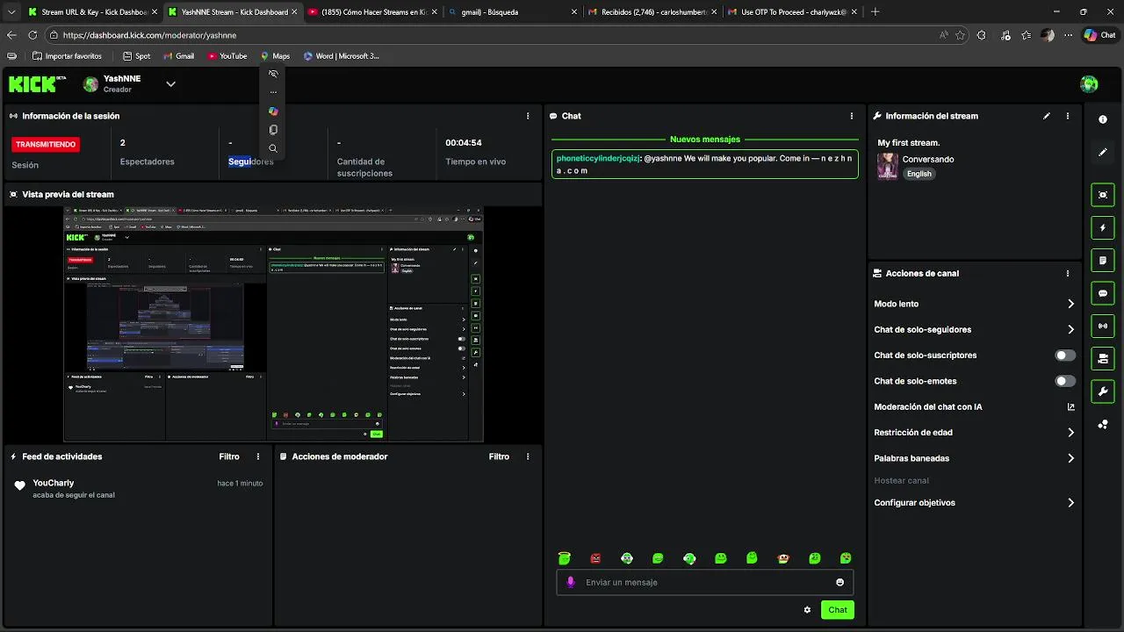Click the English language tag
This screenshot has height=632, width=1124.
pyautogui.click(x=919, y=174)
